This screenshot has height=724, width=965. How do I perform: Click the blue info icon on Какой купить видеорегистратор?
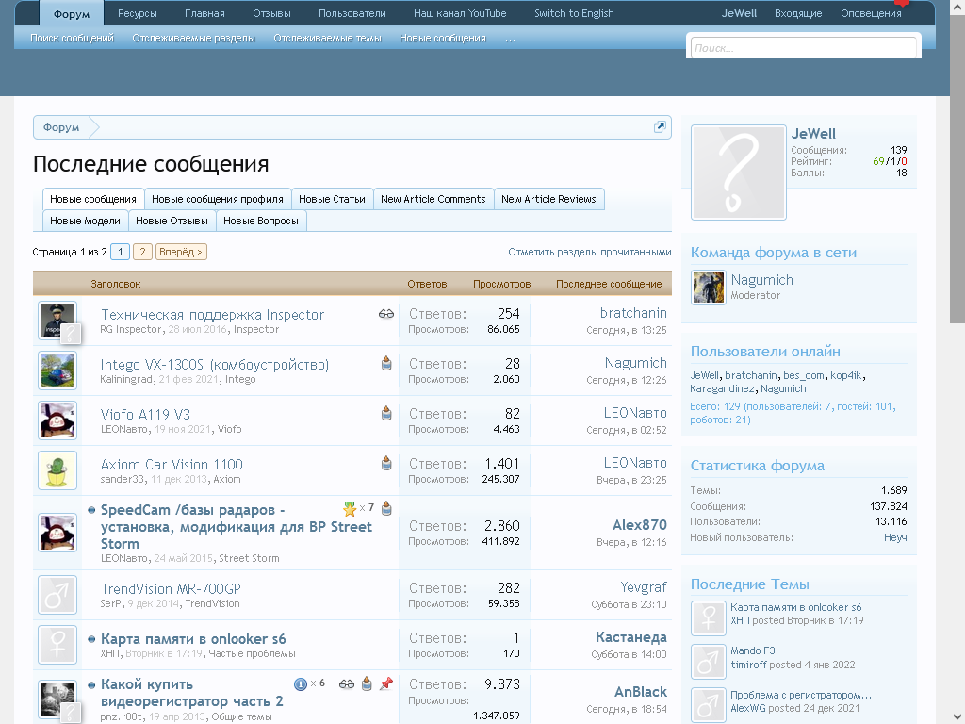pos(301,684)
